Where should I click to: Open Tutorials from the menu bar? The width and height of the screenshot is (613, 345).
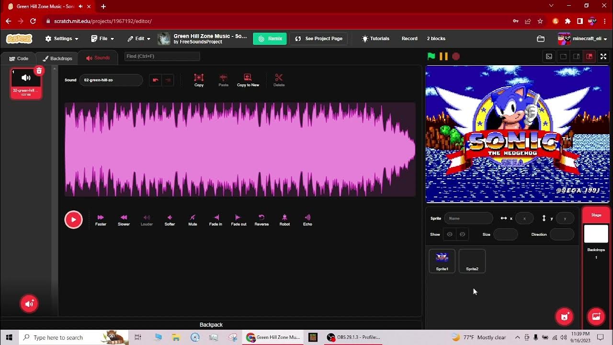coord(375,38)
